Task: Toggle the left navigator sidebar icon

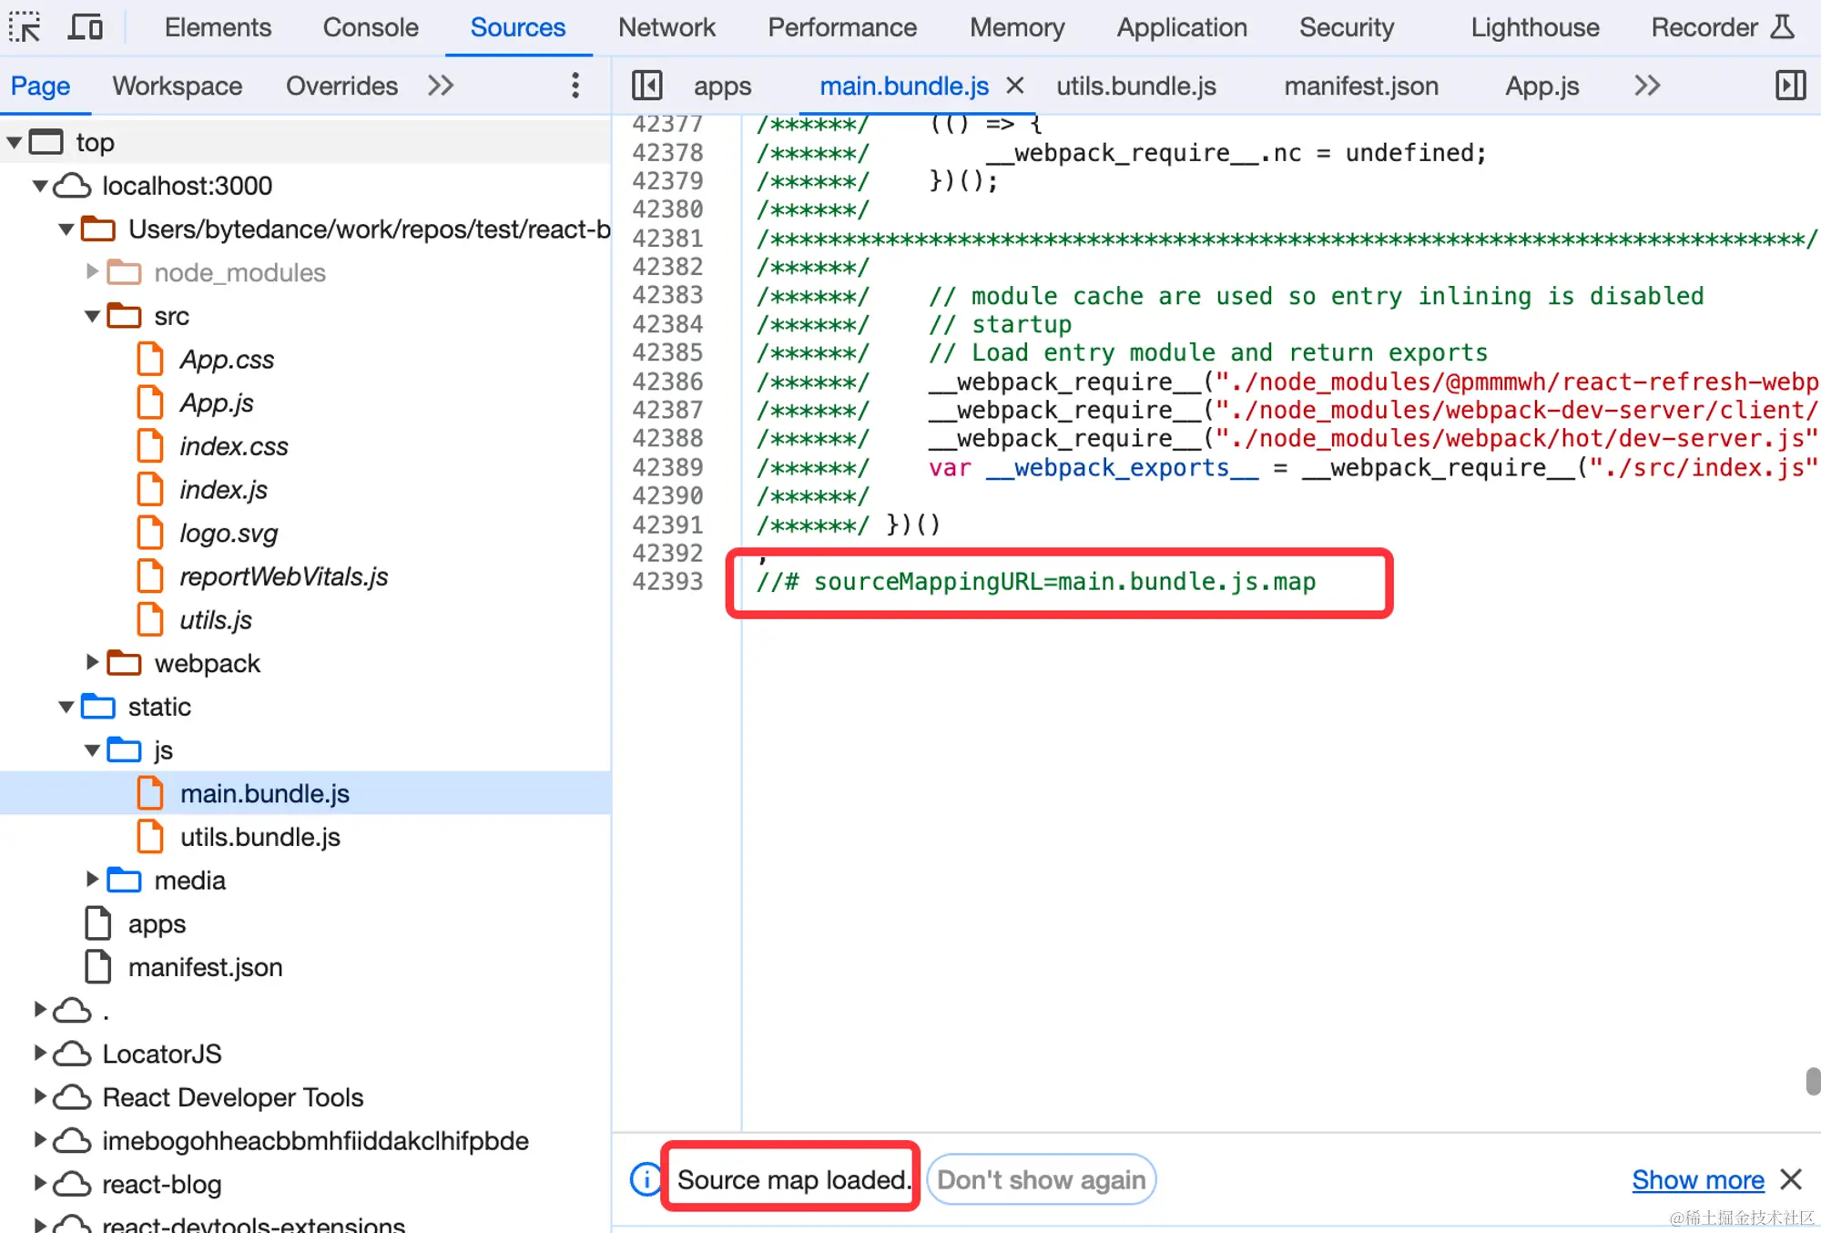Action: [x=647, y=86]
